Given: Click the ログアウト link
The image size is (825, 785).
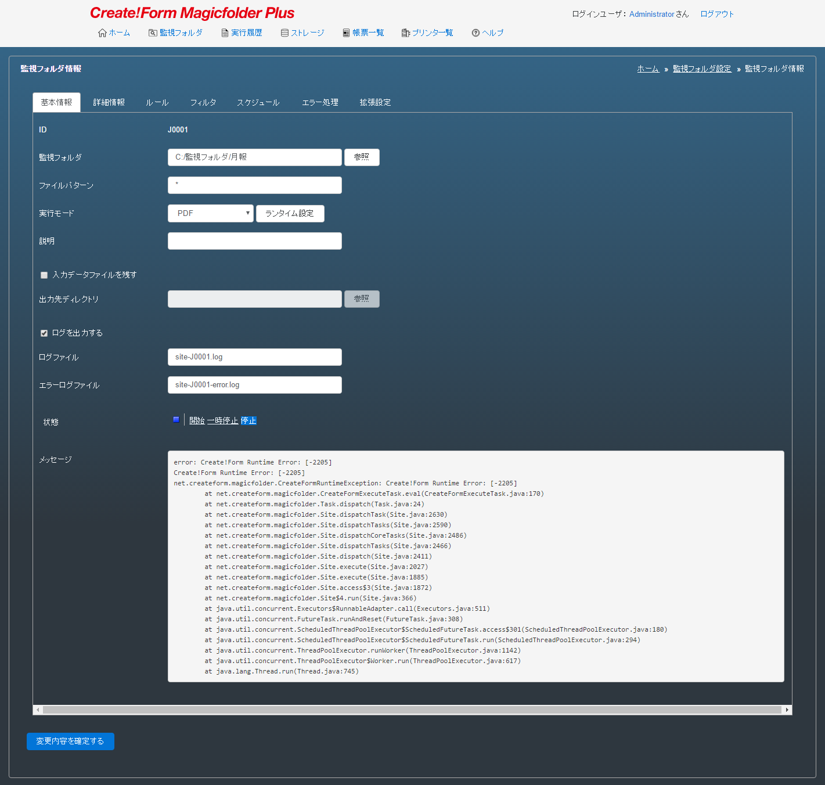Looking at the screenshot, I should pyautogui.click(x=717, y=14).
